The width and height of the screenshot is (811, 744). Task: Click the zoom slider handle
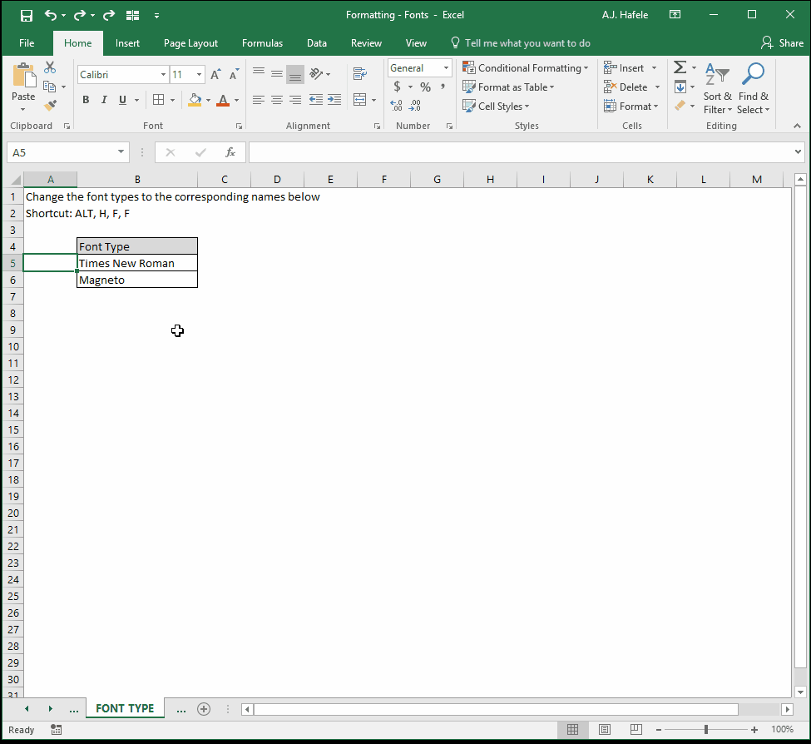[x=706, y=730]
